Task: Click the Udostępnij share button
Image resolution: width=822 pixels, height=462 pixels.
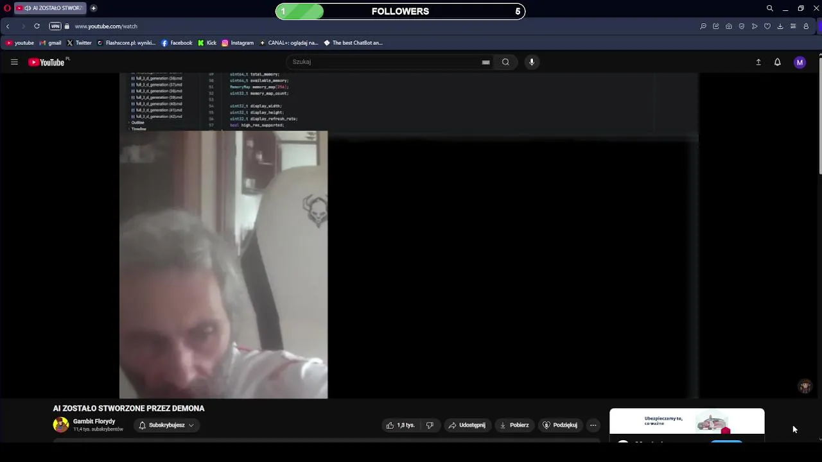Action: 467,425
